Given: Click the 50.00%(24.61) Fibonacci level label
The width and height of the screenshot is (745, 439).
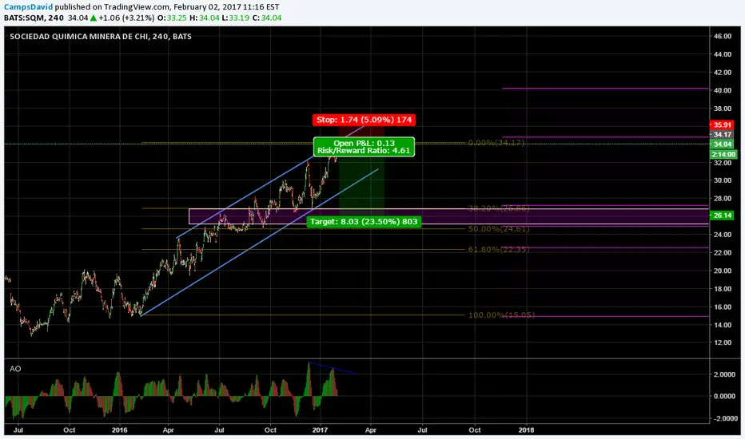Looking at the screenshot, I should click(499, 229).
